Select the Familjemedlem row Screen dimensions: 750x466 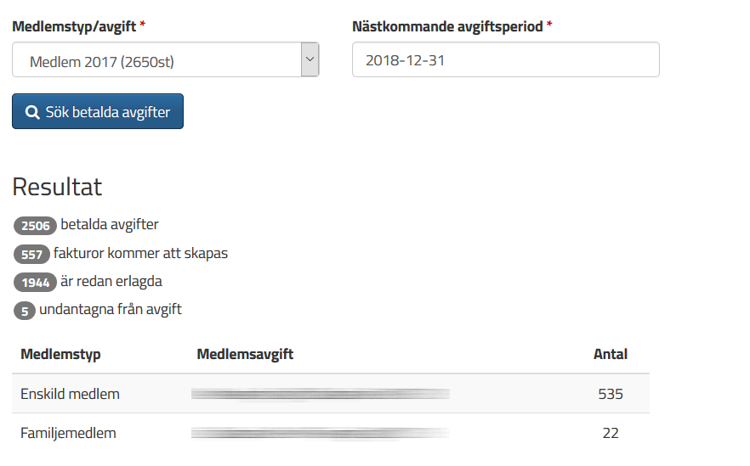tap(331, 433)
